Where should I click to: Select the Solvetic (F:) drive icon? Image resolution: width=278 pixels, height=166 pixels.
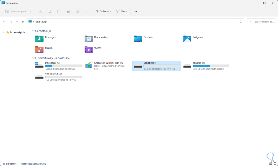tap(187, 66)
